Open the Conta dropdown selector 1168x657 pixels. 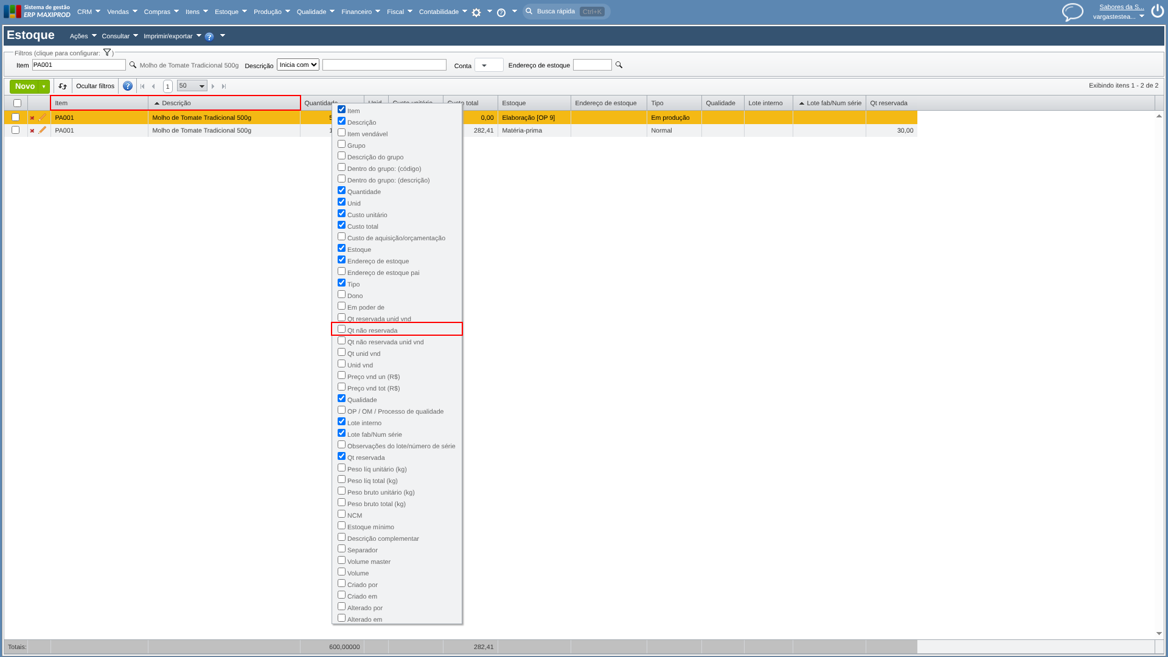click(488, 65)
